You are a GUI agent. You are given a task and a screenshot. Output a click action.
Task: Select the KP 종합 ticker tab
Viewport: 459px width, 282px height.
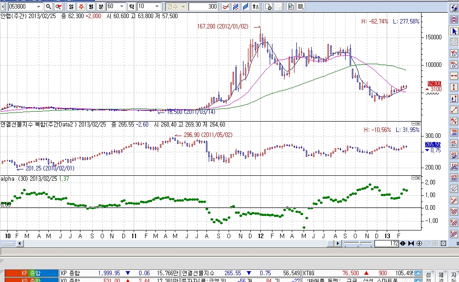point(32,273)
